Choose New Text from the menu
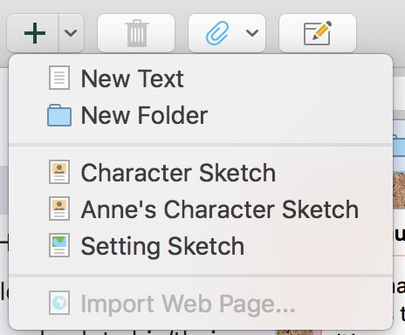405x335 pixels. pyautogui.click(x=201, y=79)
